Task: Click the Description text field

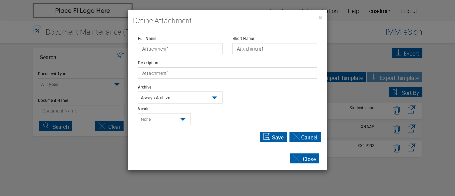Action: [x=227, y=73]
